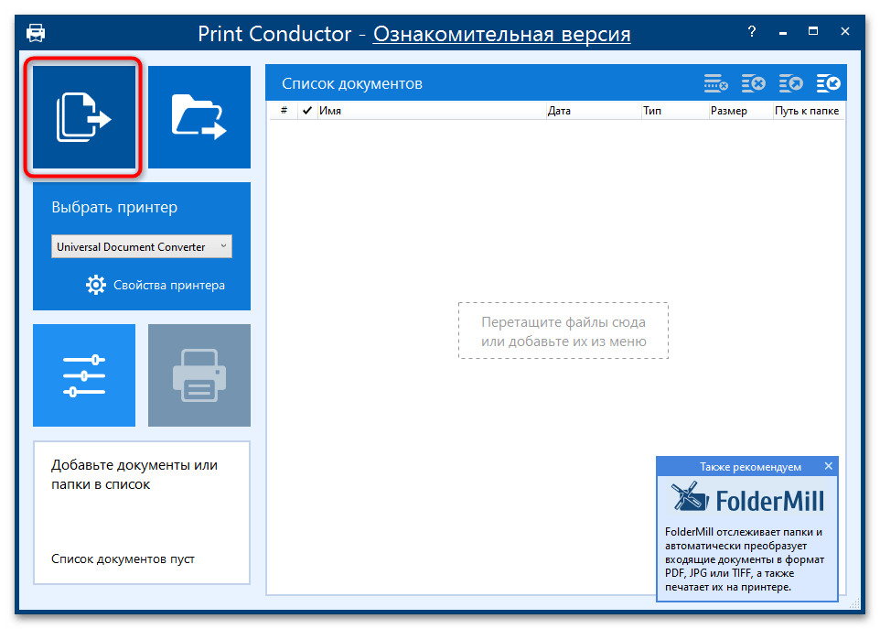Open printer properties gear icon
Screen dimensions: 880x629
[96, 285]
